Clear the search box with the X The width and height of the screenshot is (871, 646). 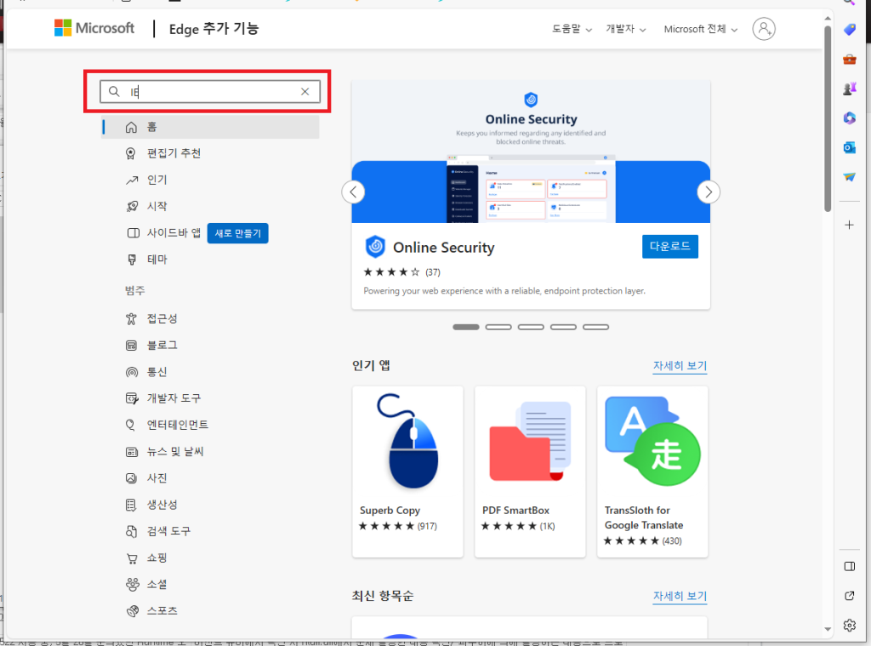coord(305,92)
